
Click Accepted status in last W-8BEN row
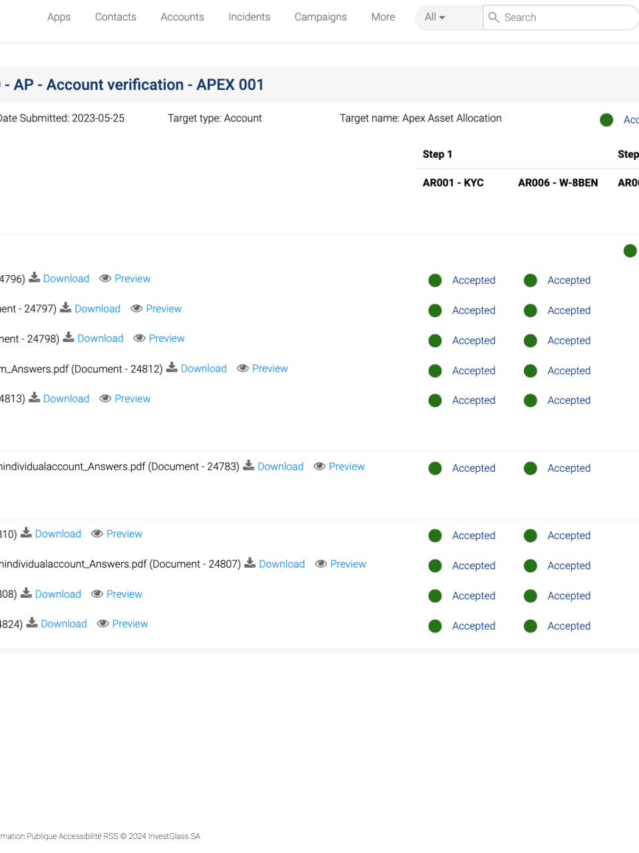coord(568,626)
